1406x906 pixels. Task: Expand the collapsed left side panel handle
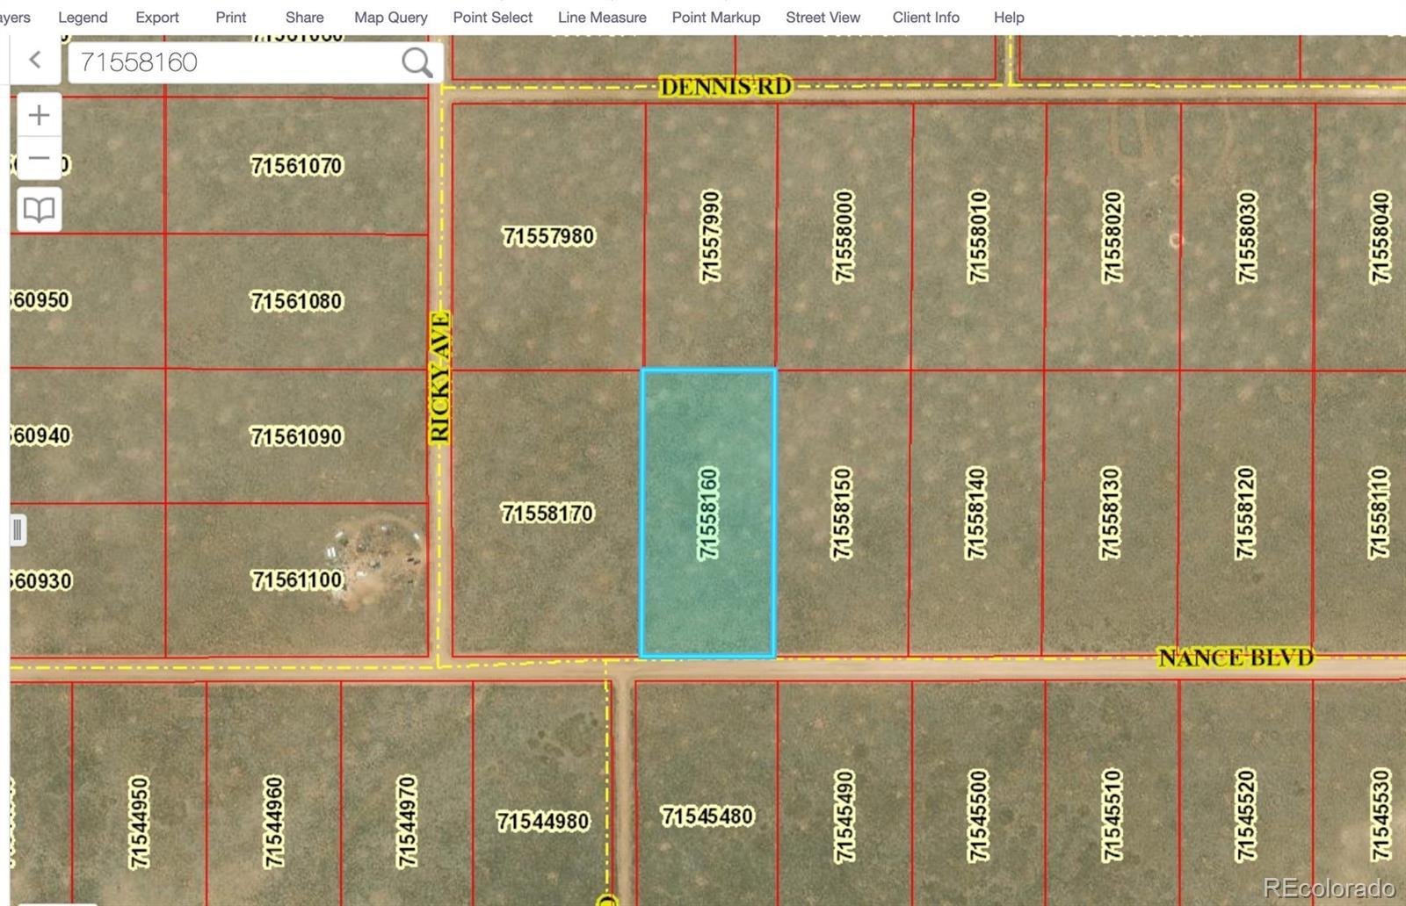(18, 530)
